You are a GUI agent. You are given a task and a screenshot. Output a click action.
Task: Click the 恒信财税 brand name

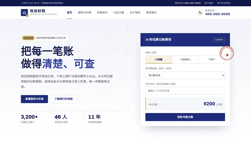(38, 11)
